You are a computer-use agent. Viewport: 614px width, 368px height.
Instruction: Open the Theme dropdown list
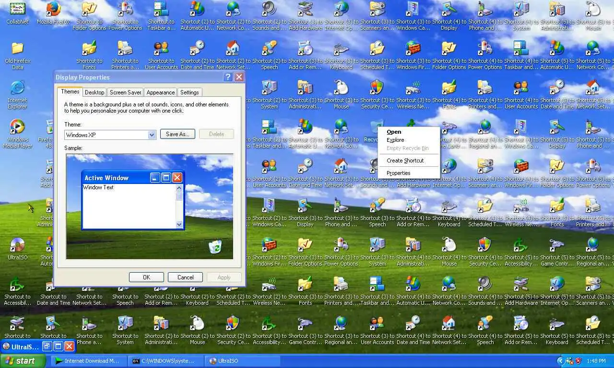tap(152, 135)
